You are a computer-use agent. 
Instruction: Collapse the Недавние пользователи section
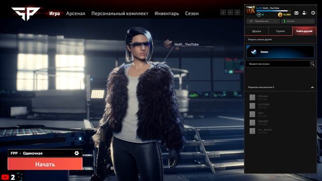(312, 87)
